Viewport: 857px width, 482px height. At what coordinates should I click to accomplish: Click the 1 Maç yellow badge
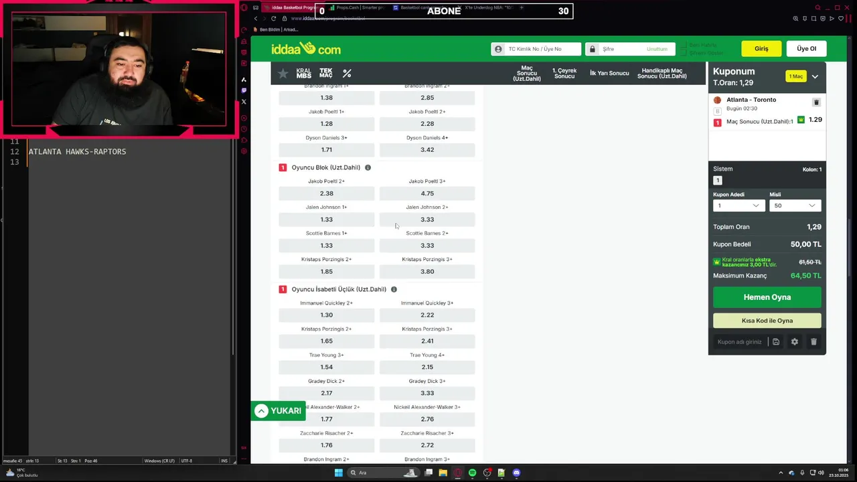[x=796, y=77]
